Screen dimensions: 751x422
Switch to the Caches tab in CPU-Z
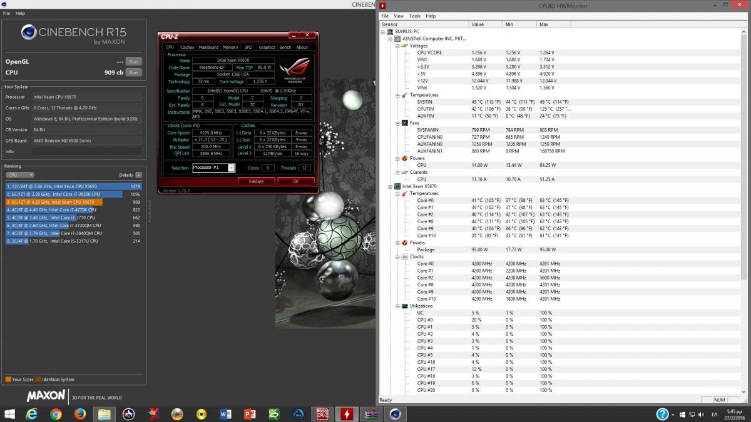(187, 47)
